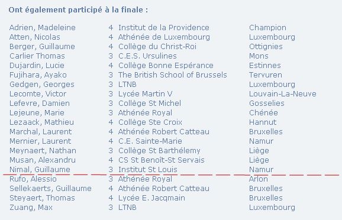Click The British School of Brussels
This screenshot has height=220, width=342.
[x=173, y=75]
